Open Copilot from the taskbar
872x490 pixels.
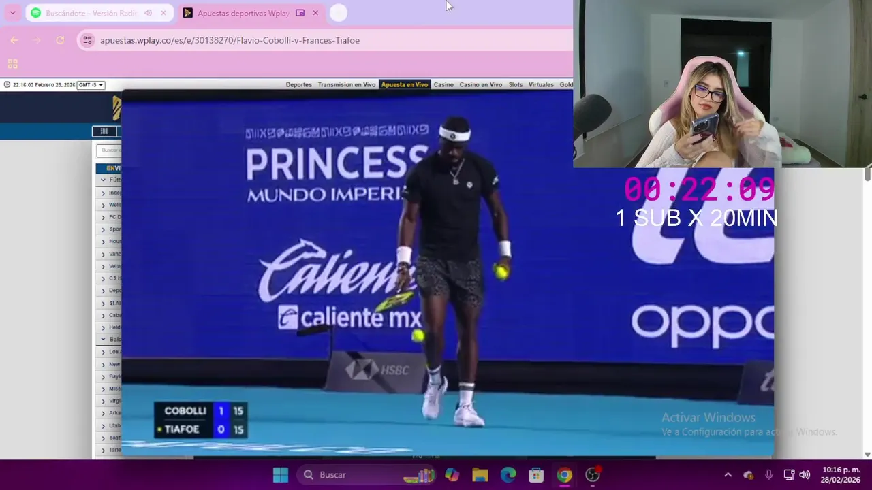[452, 475]
